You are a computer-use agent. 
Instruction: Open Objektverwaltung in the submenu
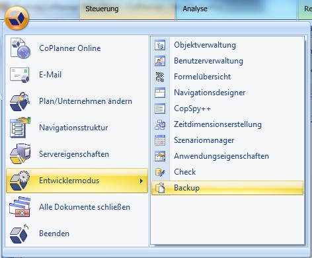(x=227, y=45)
